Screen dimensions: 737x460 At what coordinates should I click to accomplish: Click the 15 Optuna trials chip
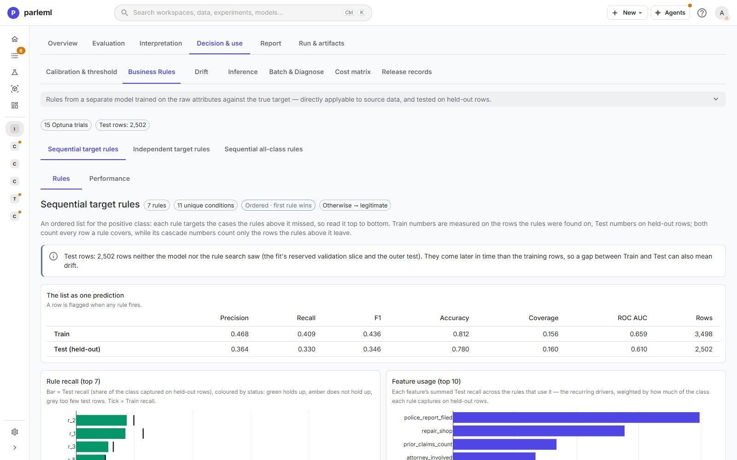coord(66,125)
